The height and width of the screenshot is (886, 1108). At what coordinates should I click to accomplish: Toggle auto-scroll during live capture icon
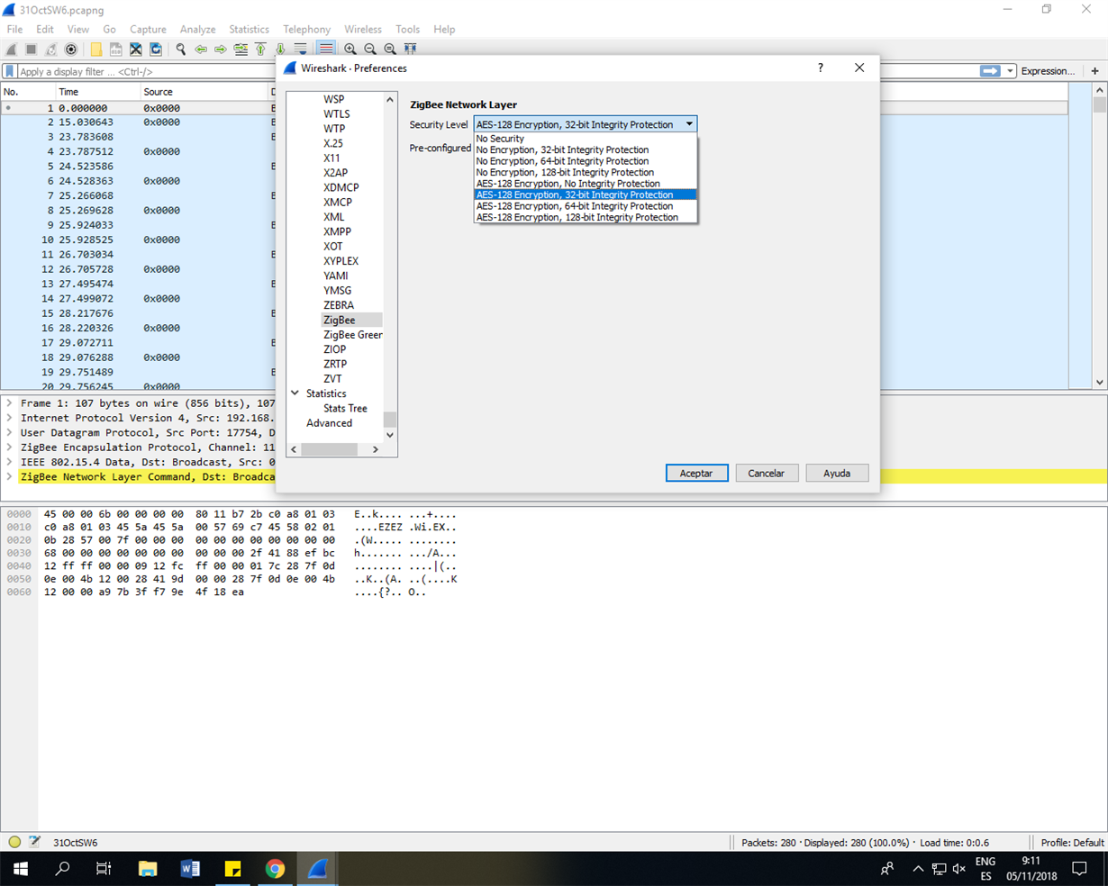coord(300,50)
